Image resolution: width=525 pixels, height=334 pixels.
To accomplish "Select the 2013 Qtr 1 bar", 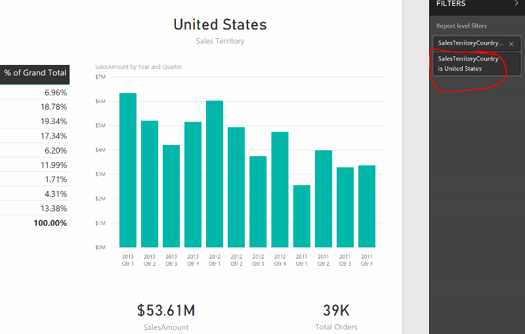I will [x=128, y=170].
